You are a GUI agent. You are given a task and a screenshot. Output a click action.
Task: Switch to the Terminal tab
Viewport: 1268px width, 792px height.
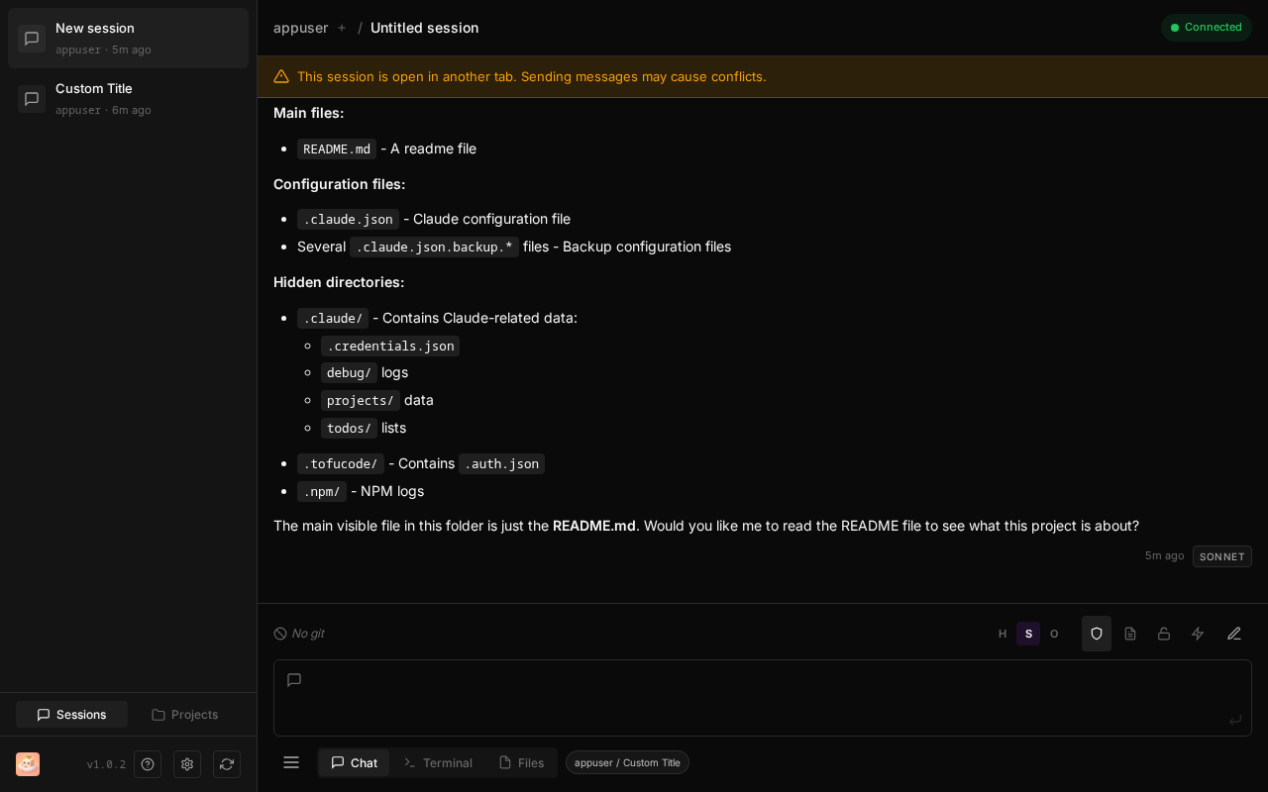438,762
